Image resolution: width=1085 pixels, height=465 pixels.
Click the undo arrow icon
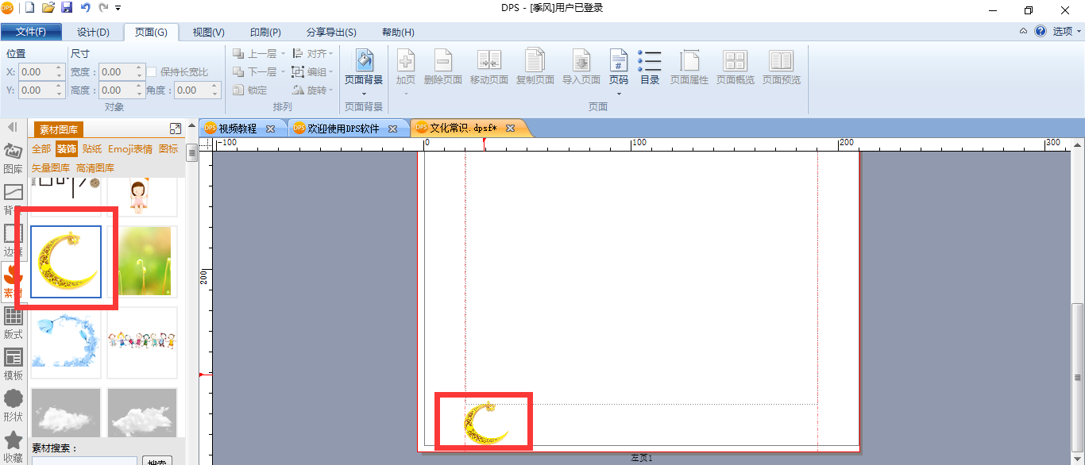pos(85,8)
